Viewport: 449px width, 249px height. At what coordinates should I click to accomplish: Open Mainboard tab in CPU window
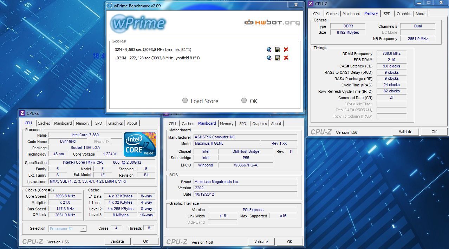(63, 123)
